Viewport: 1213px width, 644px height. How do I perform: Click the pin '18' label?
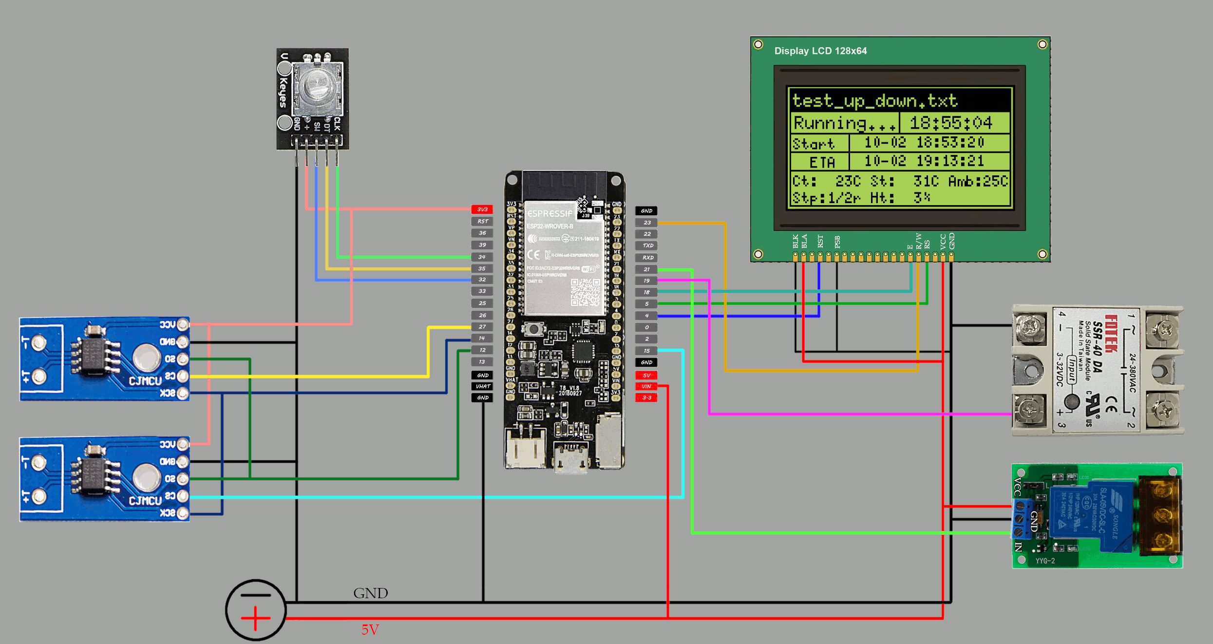click(646, 292)
